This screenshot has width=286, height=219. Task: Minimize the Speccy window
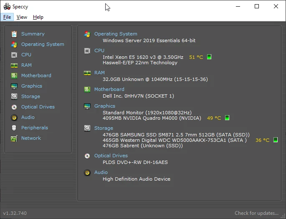coord(238,6)
